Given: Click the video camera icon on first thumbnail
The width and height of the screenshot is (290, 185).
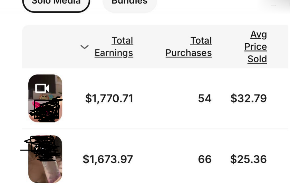Looking at the screenshot, I should (x=42, y=89).
